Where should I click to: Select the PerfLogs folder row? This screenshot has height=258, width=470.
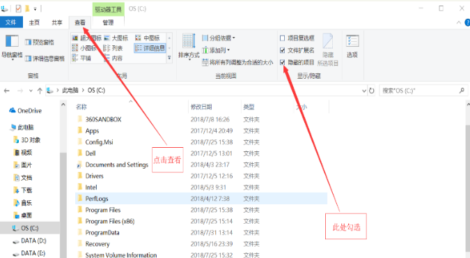tap(201, 199)
